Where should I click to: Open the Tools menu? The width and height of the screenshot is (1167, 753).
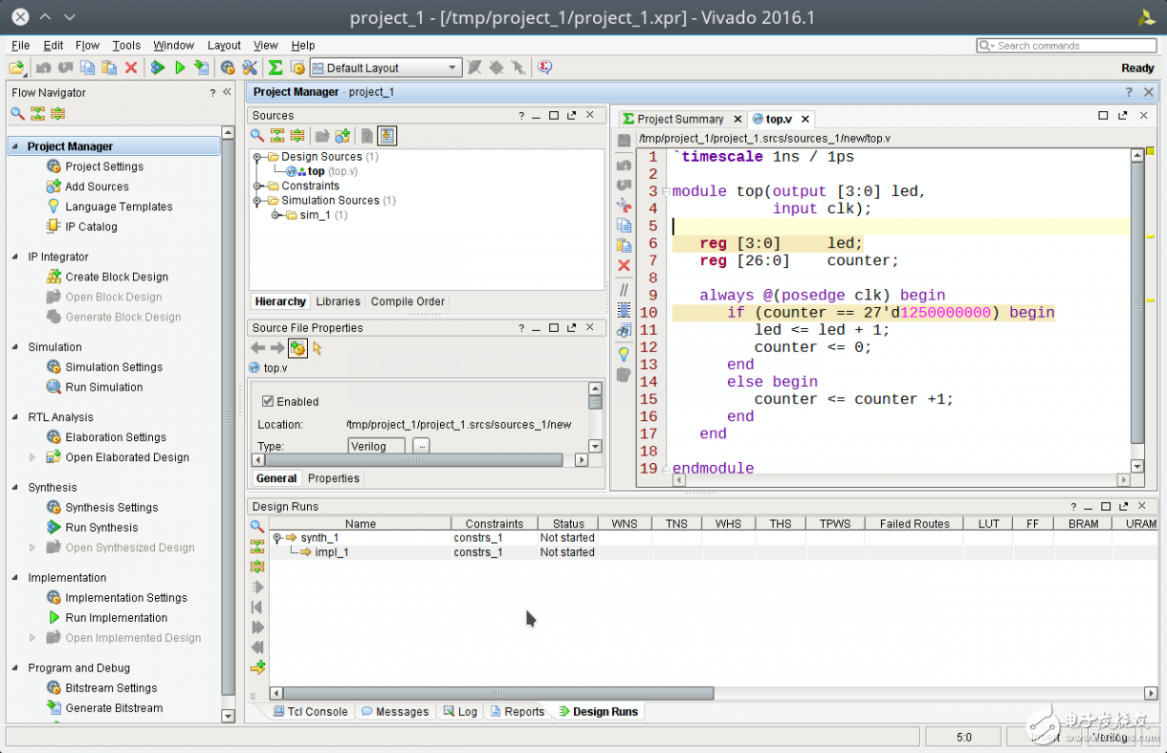tap(126, 45)
